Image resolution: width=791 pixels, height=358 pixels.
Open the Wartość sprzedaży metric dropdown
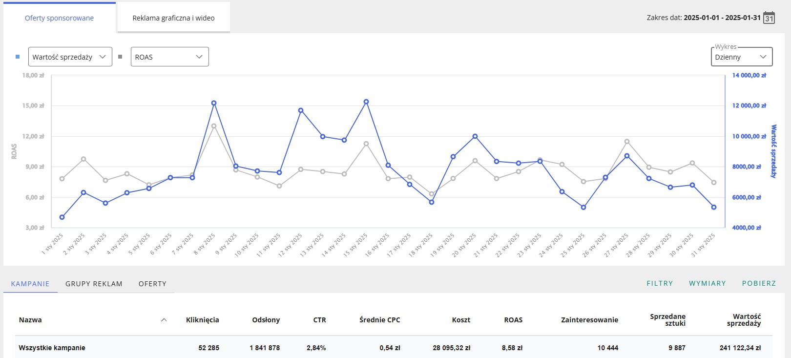pyautogui.click(x=70, y=57)
